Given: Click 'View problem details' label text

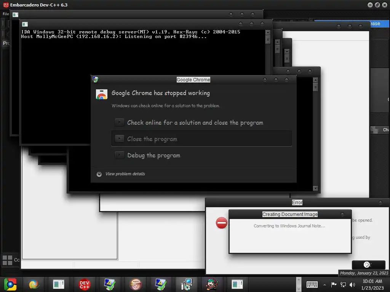Looking at the screenshot, I should [125, 174].
